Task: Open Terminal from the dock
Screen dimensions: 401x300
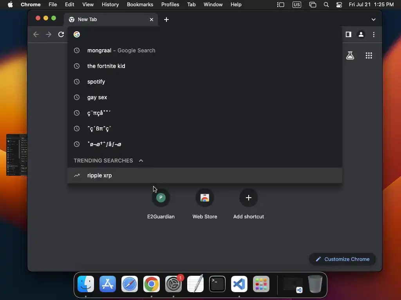Action: tap(217, 284)
